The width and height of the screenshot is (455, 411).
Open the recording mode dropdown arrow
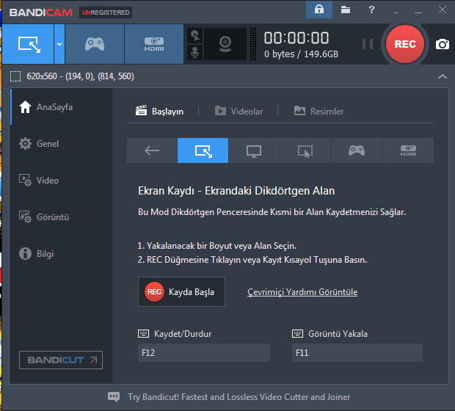pyautogui.click(x=59, y=44)
